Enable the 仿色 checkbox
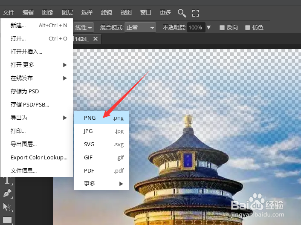 point(248,28)
